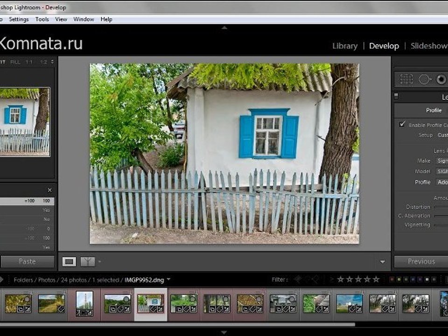This screenshot has width=448, height=336.
Task: Switch to the Develop module
Action: [x=384, y=46]
